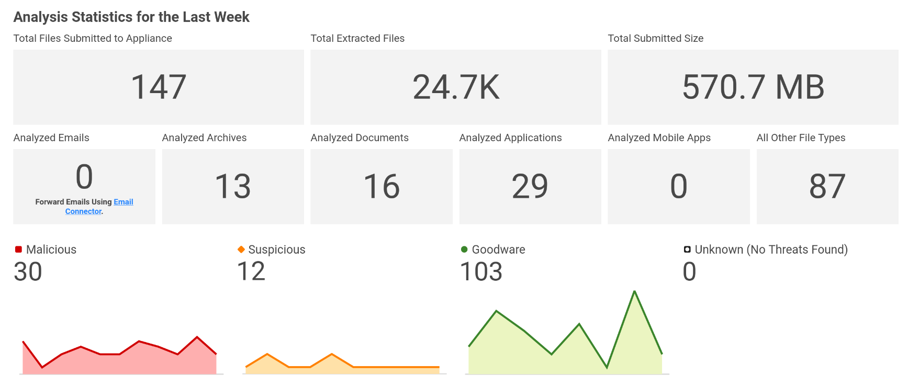Click the Malicious count of 30
Screen dimensions: 908x387
tap(28, 271)
